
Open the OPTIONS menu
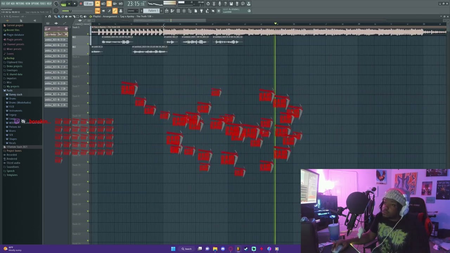click(35, 4)
